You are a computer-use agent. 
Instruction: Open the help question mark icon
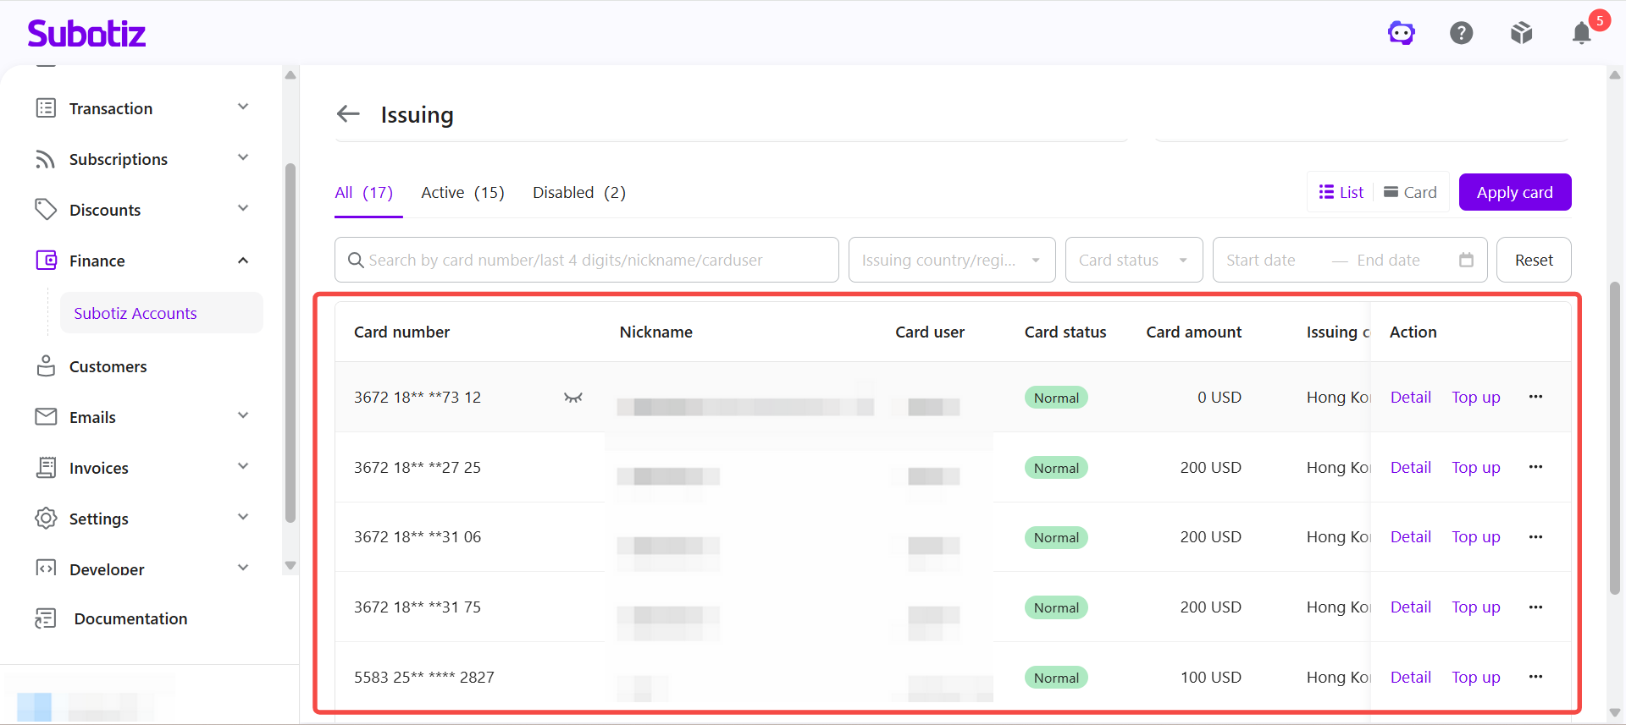(x=1462, y=33)
